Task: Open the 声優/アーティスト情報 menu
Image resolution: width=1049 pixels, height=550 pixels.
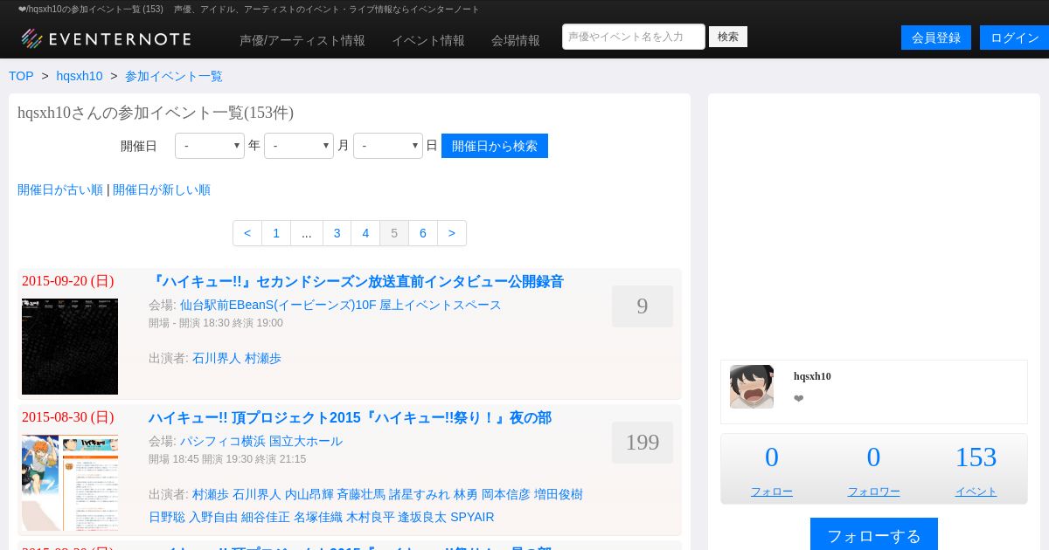Action: pos(302,40)
